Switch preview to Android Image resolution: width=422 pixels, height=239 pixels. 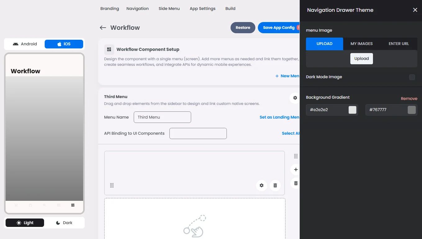point(25,44)
